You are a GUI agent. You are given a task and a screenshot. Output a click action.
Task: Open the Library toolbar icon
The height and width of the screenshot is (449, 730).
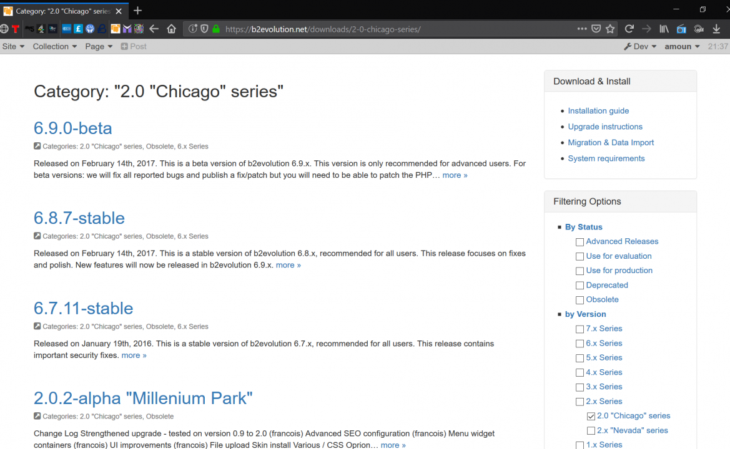[x=664, y=29]
